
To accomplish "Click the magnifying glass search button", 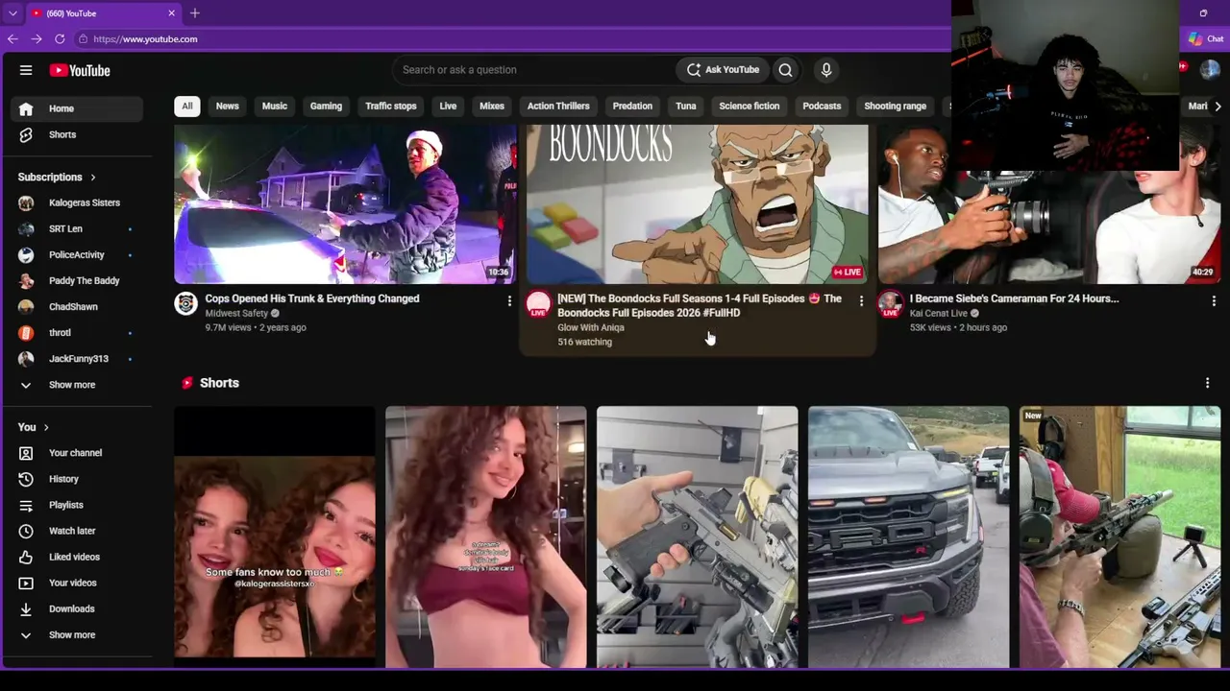I will click(785, 69).
